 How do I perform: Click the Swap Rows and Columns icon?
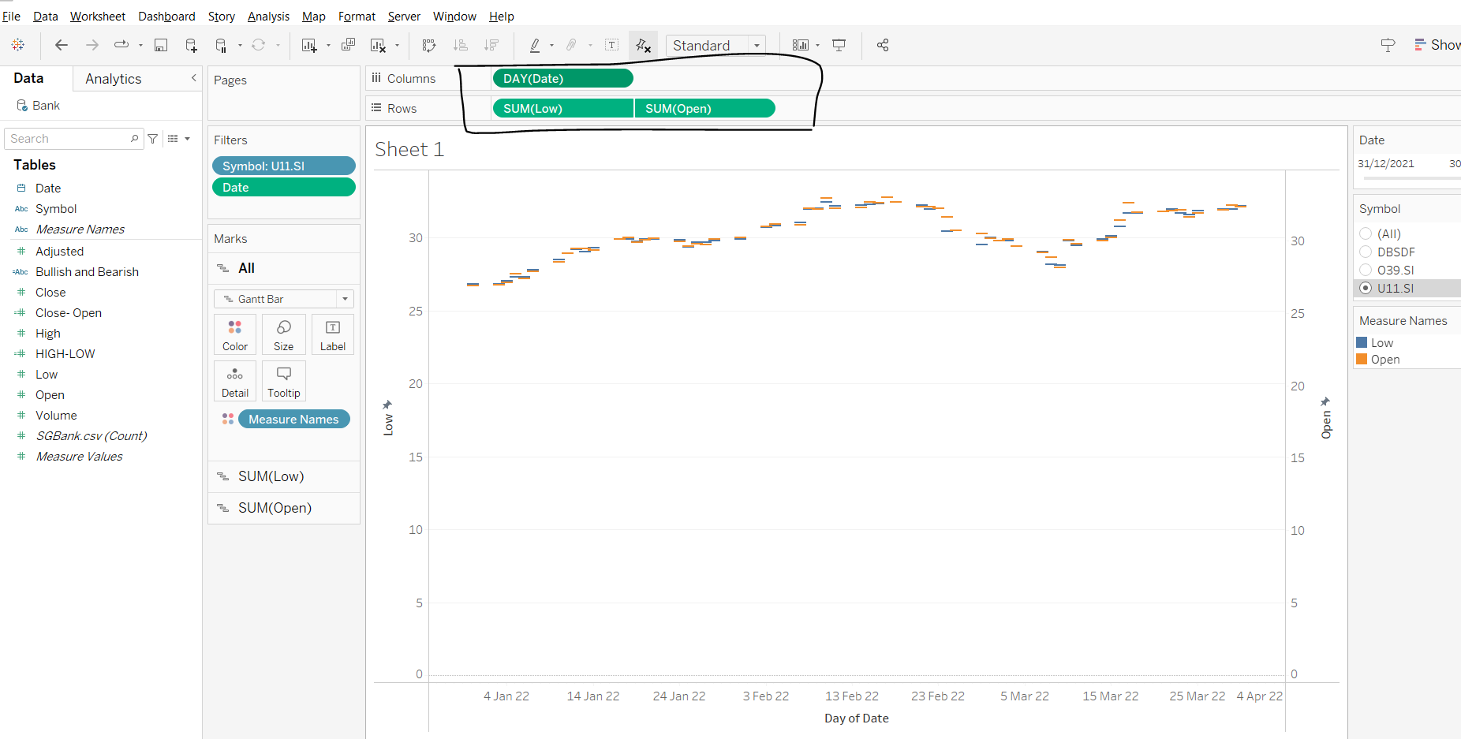click(x=429, y=45)
